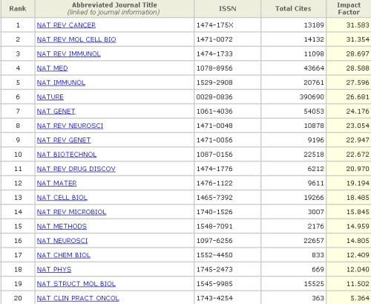Select total cites value 390690
Viewport: 371px width, 304px height.
click(312, 97)
